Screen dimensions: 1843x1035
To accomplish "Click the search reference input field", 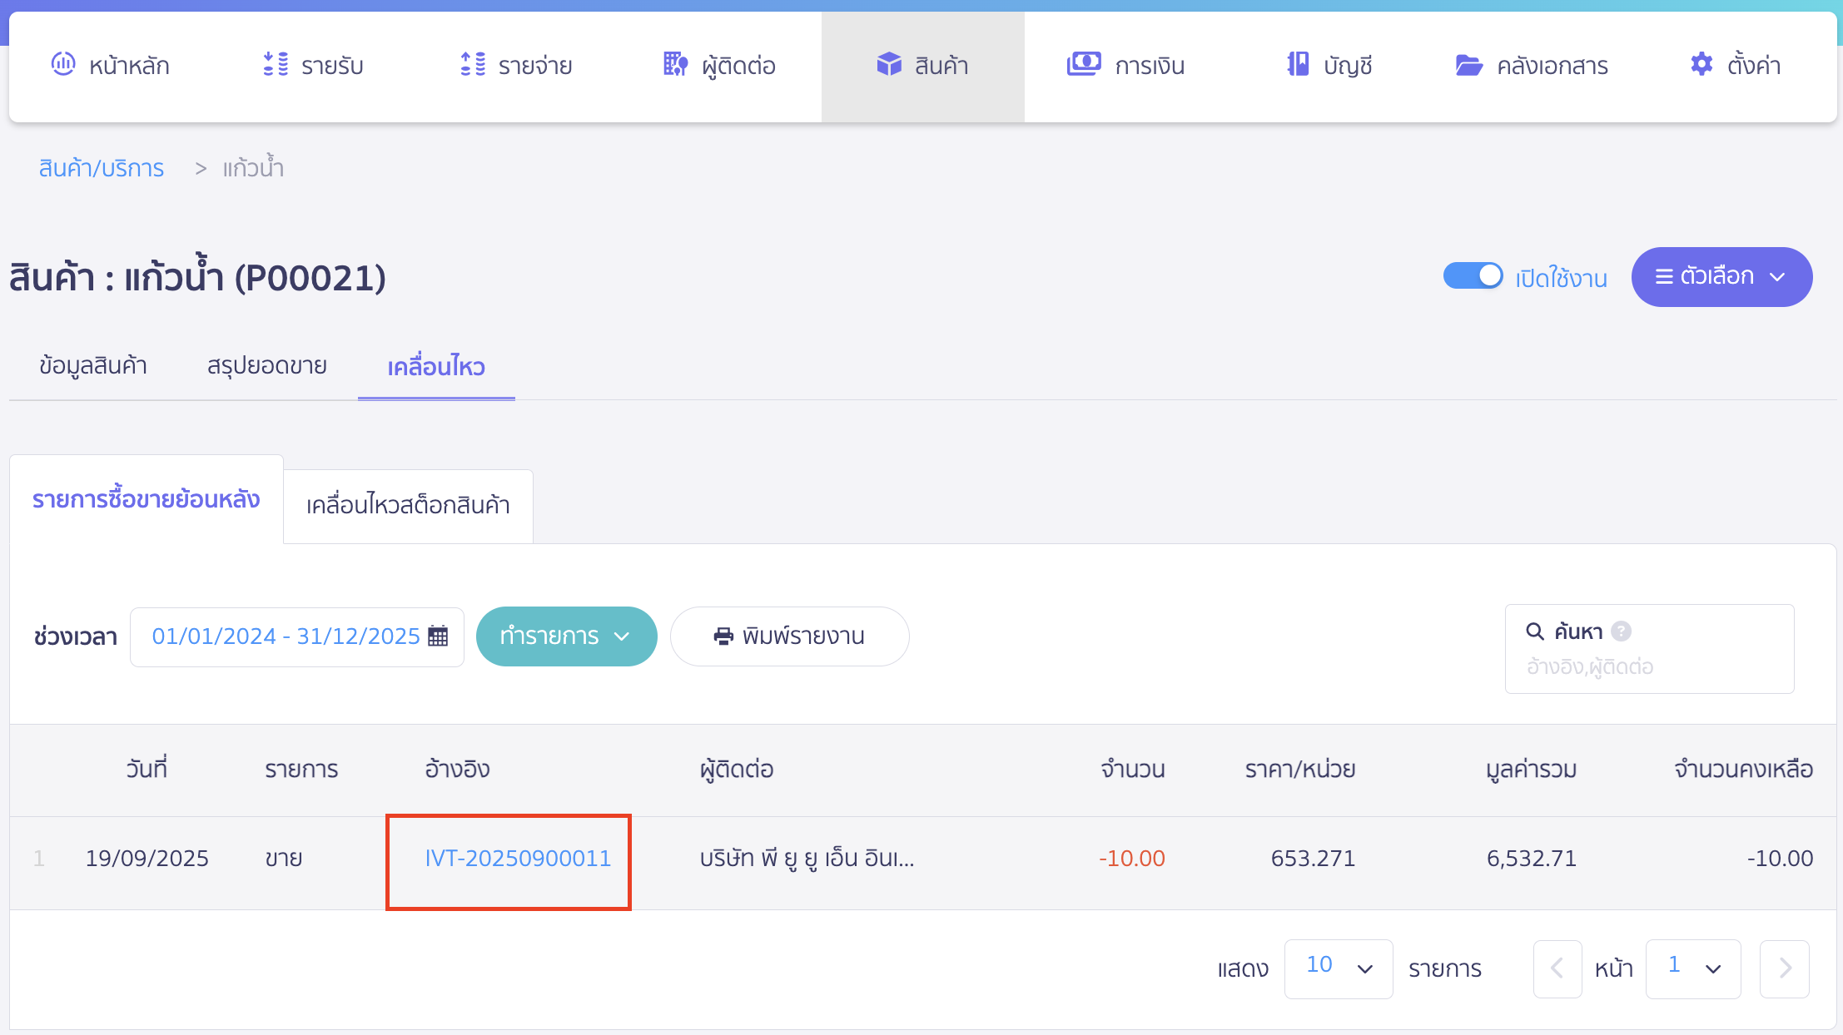I will (1648, 666).
